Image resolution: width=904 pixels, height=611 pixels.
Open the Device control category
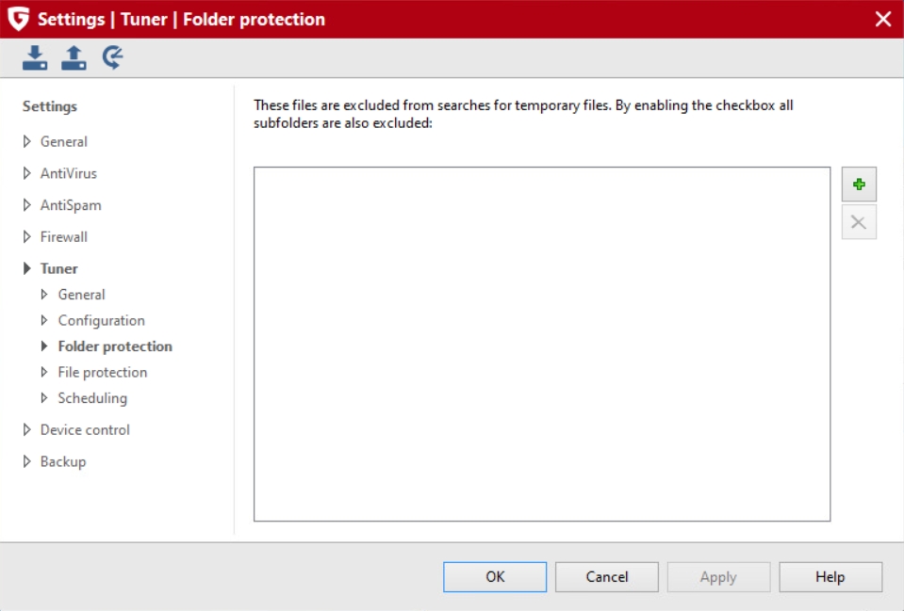pos(85,429)
